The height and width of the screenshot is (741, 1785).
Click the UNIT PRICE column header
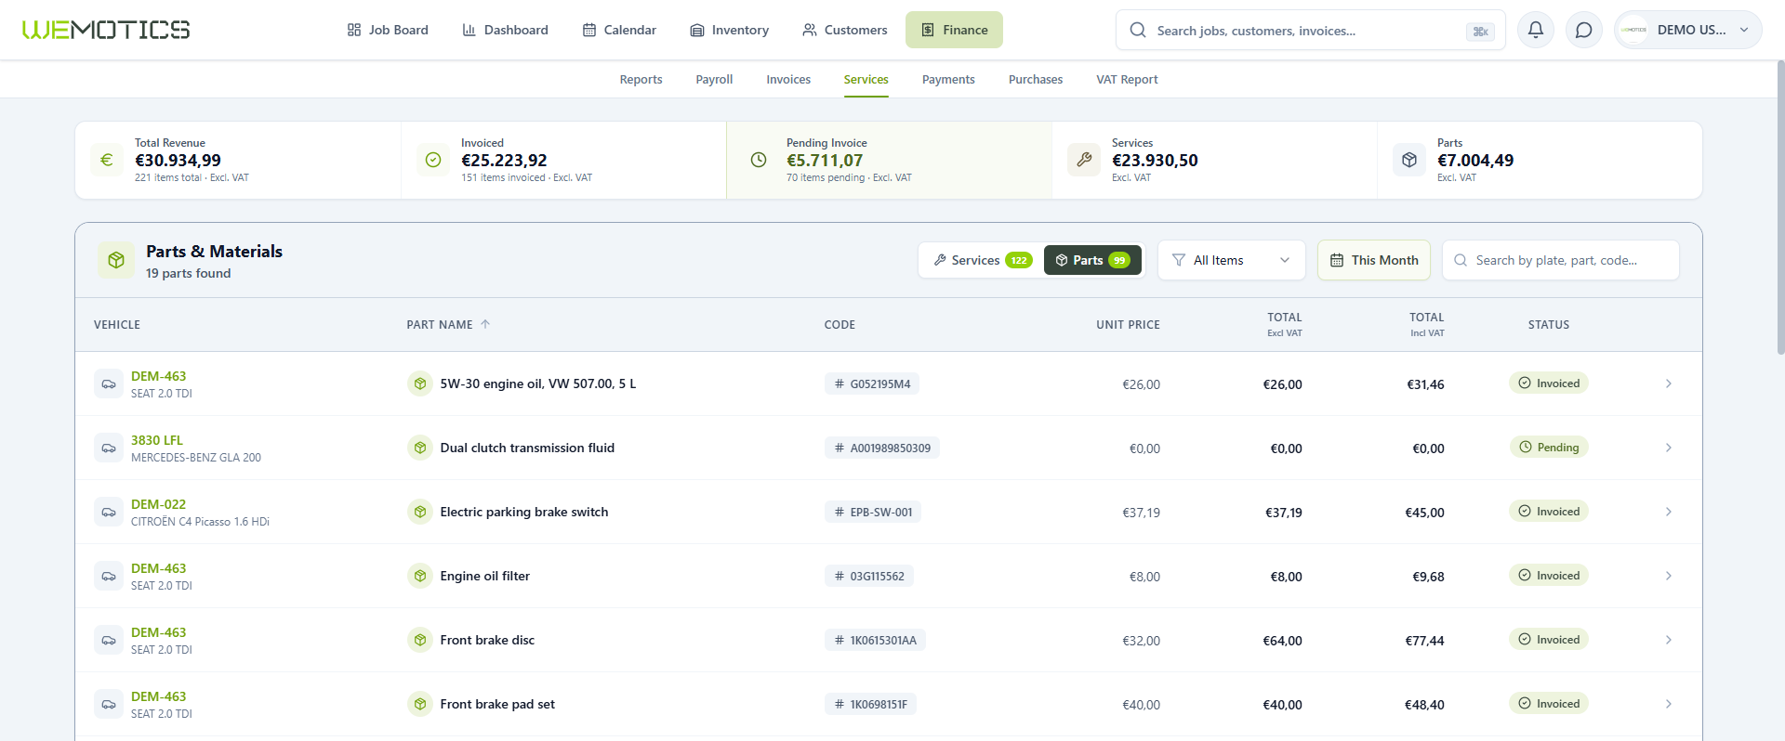(x=1128, y=324)
